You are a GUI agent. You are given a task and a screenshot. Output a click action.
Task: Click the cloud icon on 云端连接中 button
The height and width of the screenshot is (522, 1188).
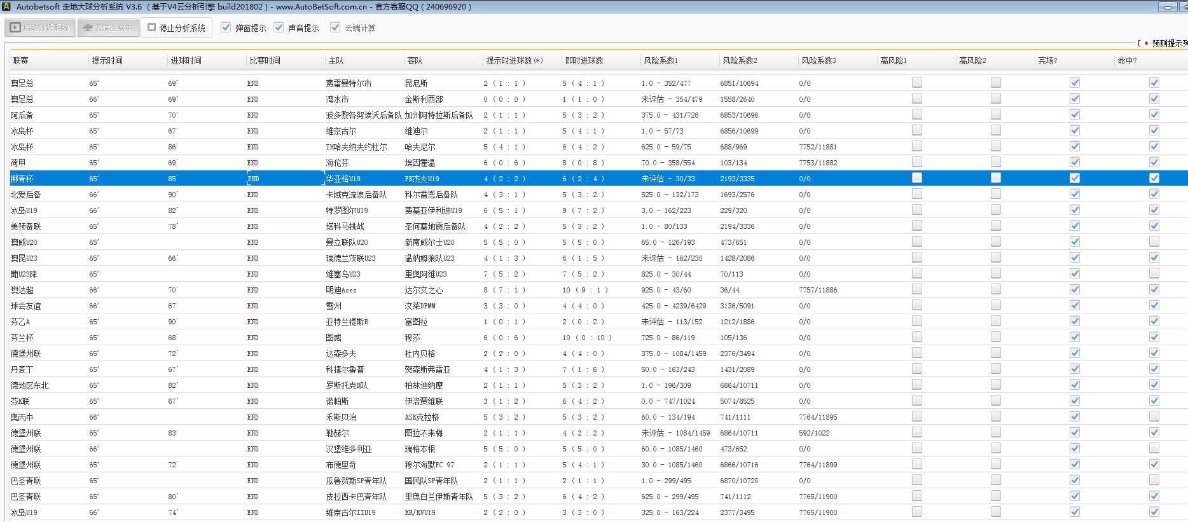[x=88, y=28]
